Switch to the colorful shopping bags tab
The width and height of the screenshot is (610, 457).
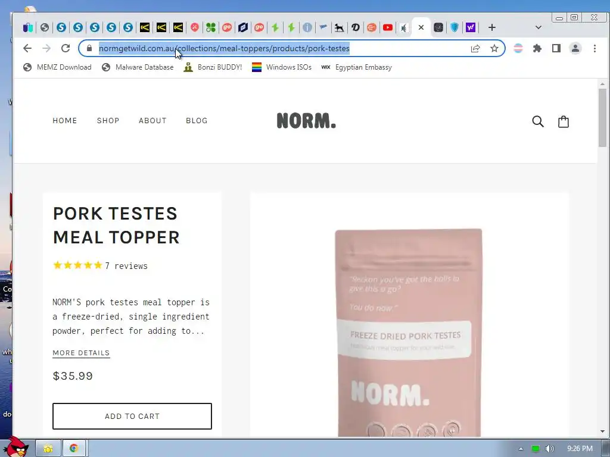coord(28,27)
